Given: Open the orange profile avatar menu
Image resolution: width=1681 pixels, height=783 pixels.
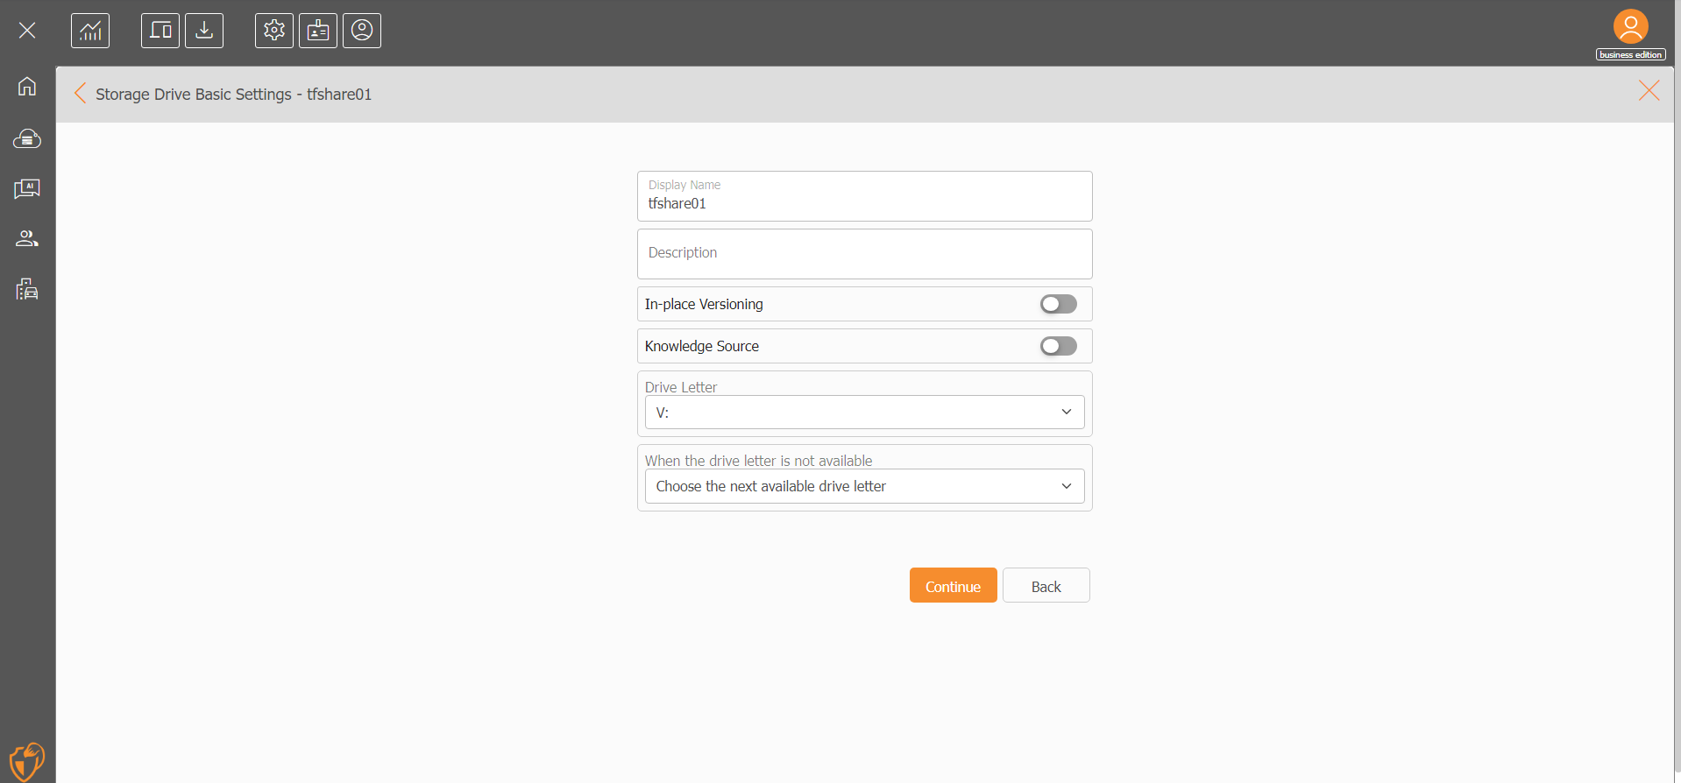Looking at the screenshot, I should pos(1631,27).
